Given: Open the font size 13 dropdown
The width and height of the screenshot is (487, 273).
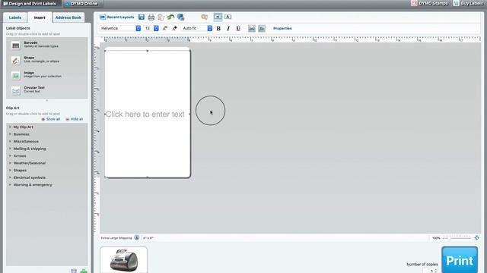Looking at the screenshot, I should (x=151, y=28).
